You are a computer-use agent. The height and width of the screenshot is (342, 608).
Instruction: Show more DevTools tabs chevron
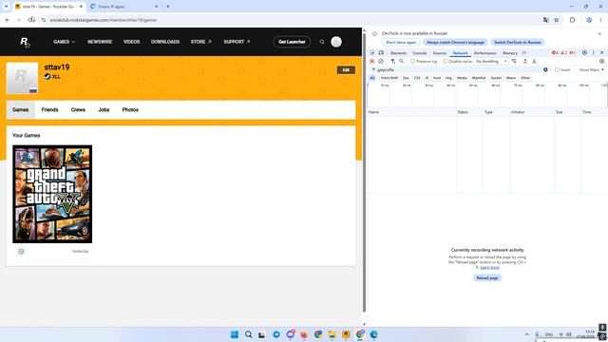(x=523, y=53)
